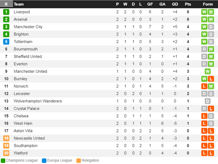Select Norwich's green W form badge
The image size is (218, 164).
[x=211, y=86]
